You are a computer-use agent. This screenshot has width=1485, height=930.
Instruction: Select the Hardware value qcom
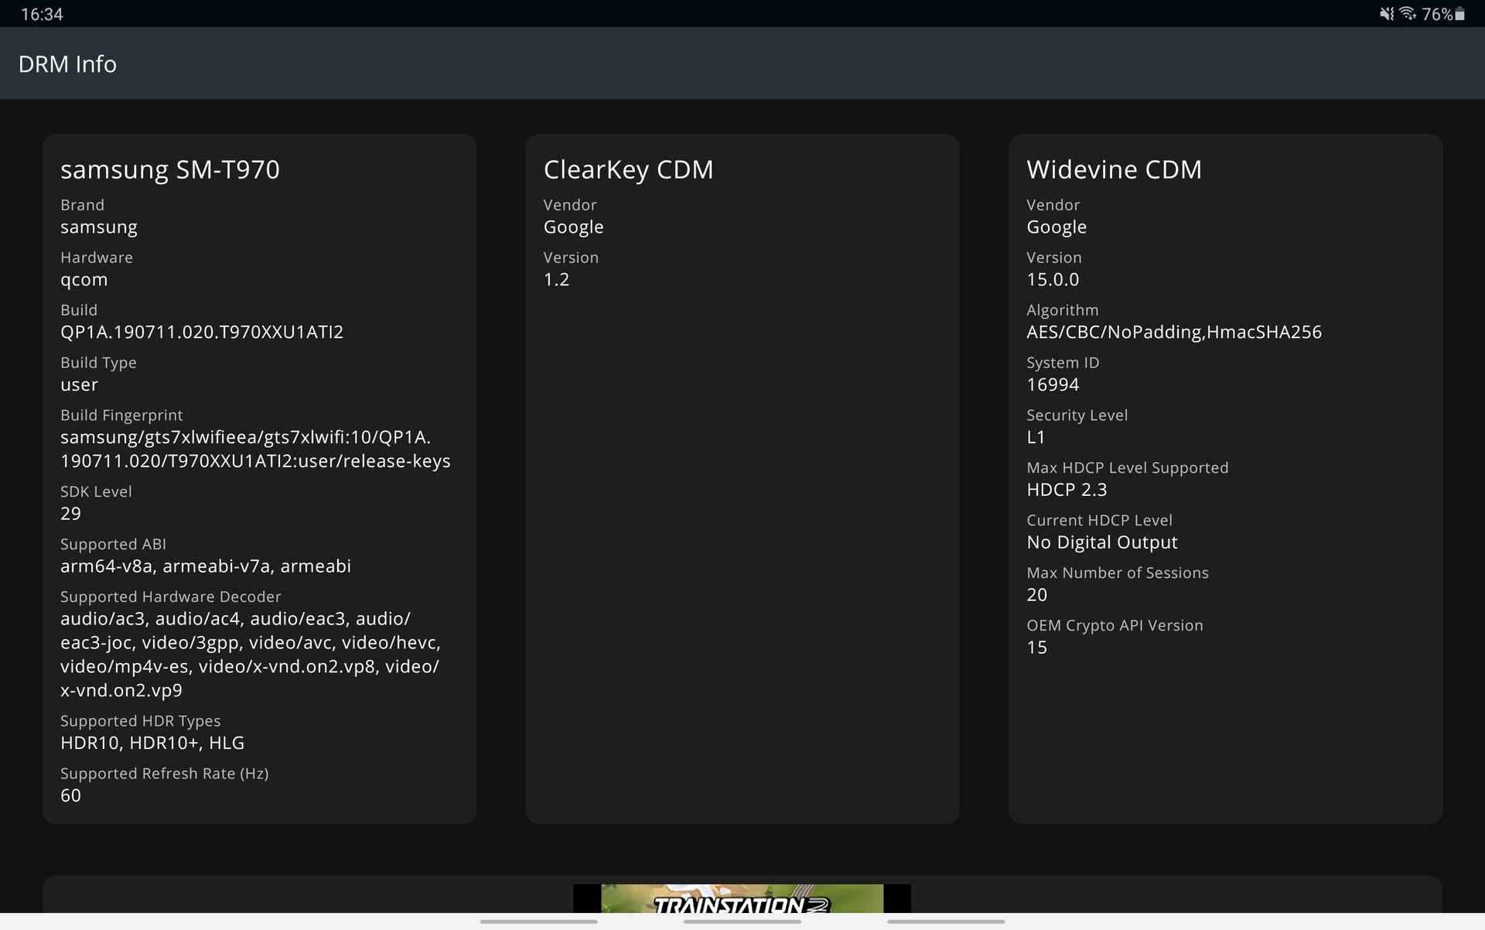84,280
